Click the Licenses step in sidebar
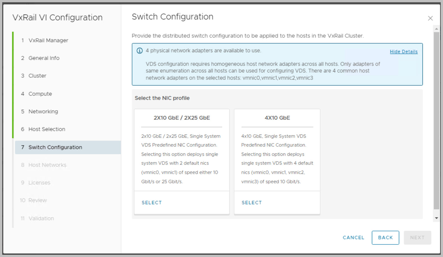Image resolution: width=443 pixels, height=257 pixels. click(x=39, y=183)
